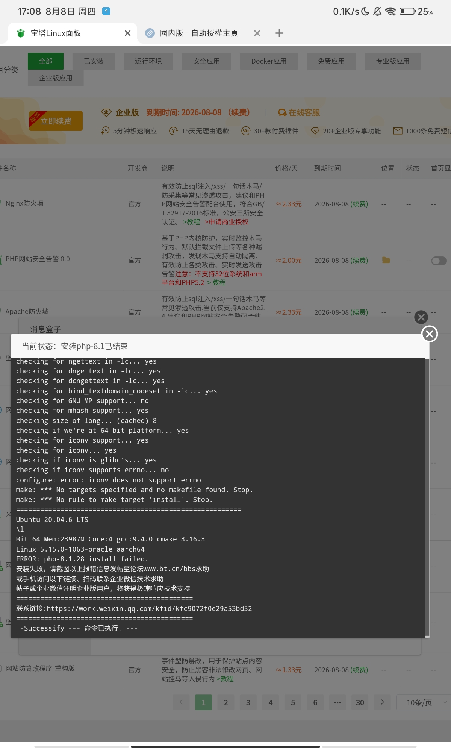Select the 安全应用 category filter

coord(206,61)
